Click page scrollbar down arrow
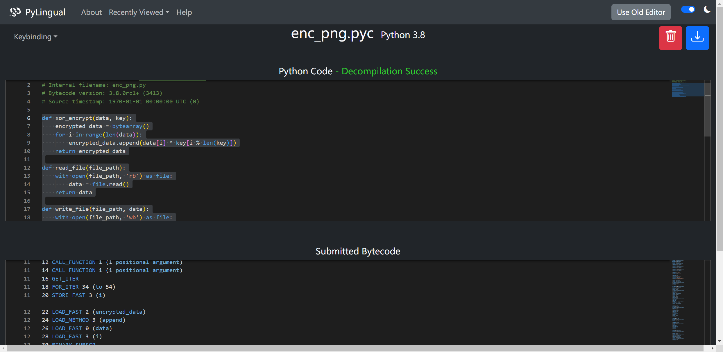The image size is (723, 352). pos(720,341)
